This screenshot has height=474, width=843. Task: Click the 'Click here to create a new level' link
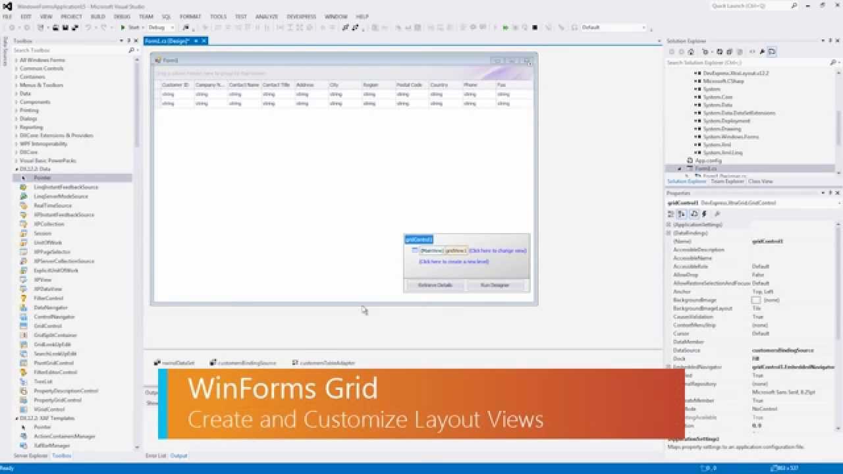(x=454, y=261)
